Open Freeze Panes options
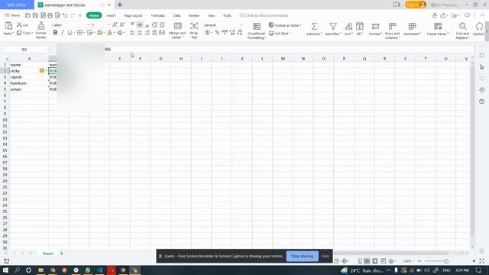The image size is (489, 275). pos(438,29)
